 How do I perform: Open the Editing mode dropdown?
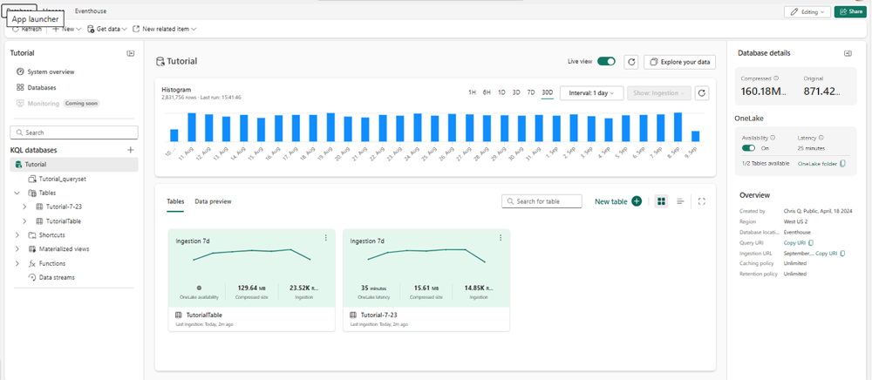click(x=807, y=12)
